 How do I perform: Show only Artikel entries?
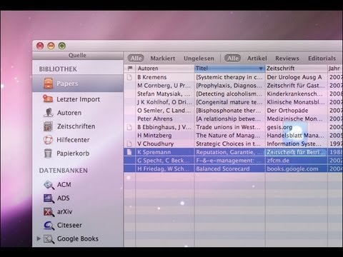tap(257, 59)
